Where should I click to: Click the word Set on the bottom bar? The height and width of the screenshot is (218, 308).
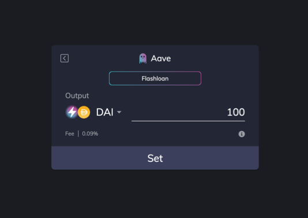[155, 158]
